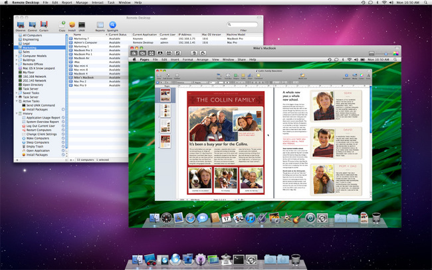Viewport: 432px width, 270px height.
Task: Click the Control icon in Remote Desktop toolbar
Action: coord(32,25)
